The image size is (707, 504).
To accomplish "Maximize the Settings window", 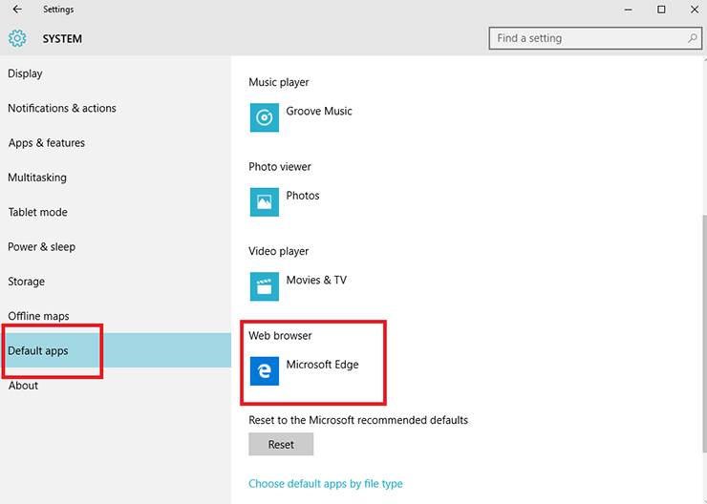I will pos(661,10).
